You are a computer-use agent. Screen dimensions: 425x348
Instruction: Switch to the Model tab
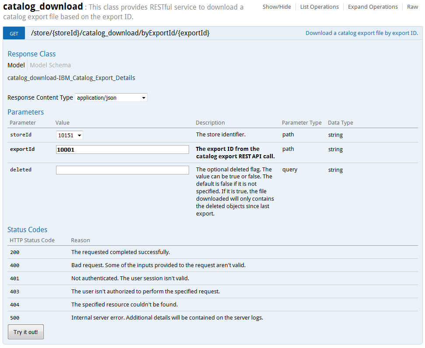16,65
